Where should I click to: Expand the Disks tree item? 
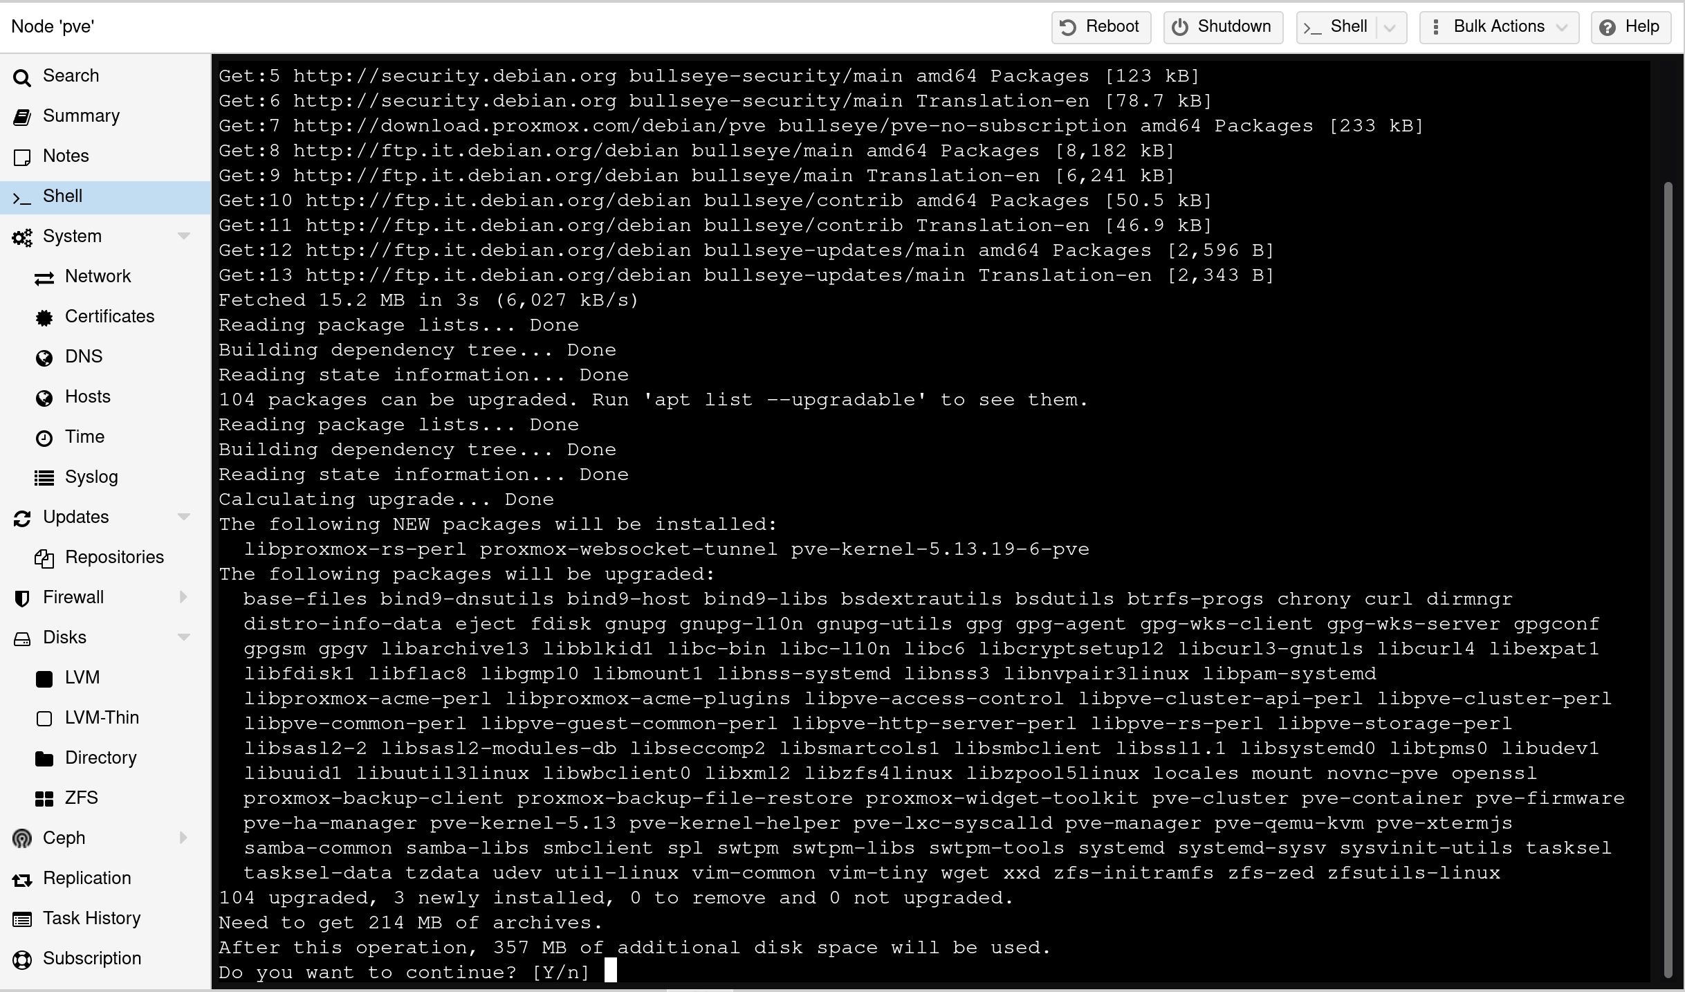click(183, 638)
